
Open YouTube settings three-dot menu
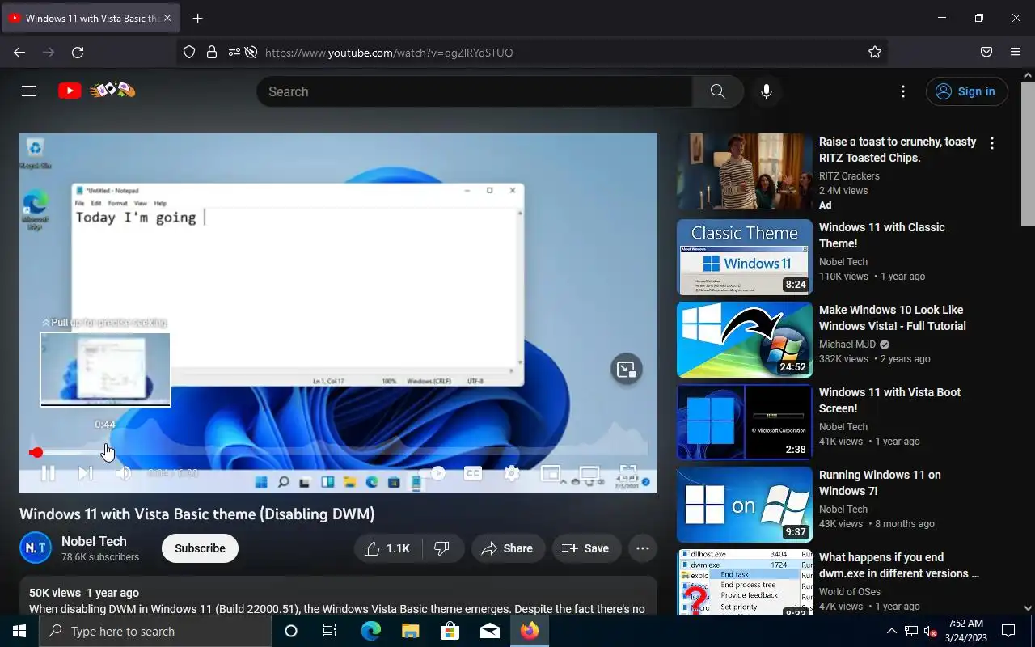(903, 91)
